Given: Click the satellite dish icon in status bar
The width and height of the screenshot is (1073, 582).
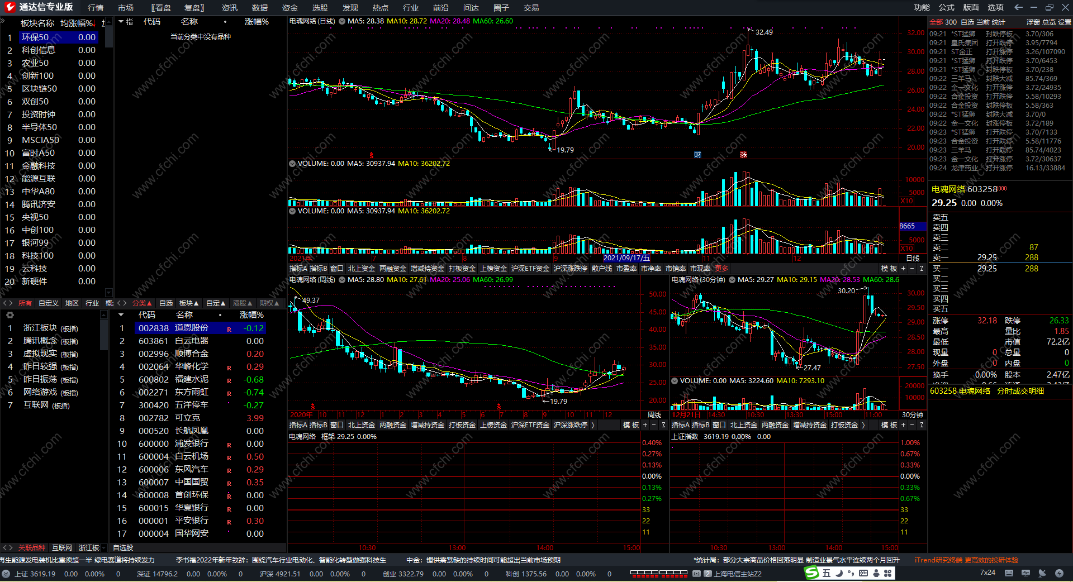Looking at the screenshot, I should [x=1042, y=573].
